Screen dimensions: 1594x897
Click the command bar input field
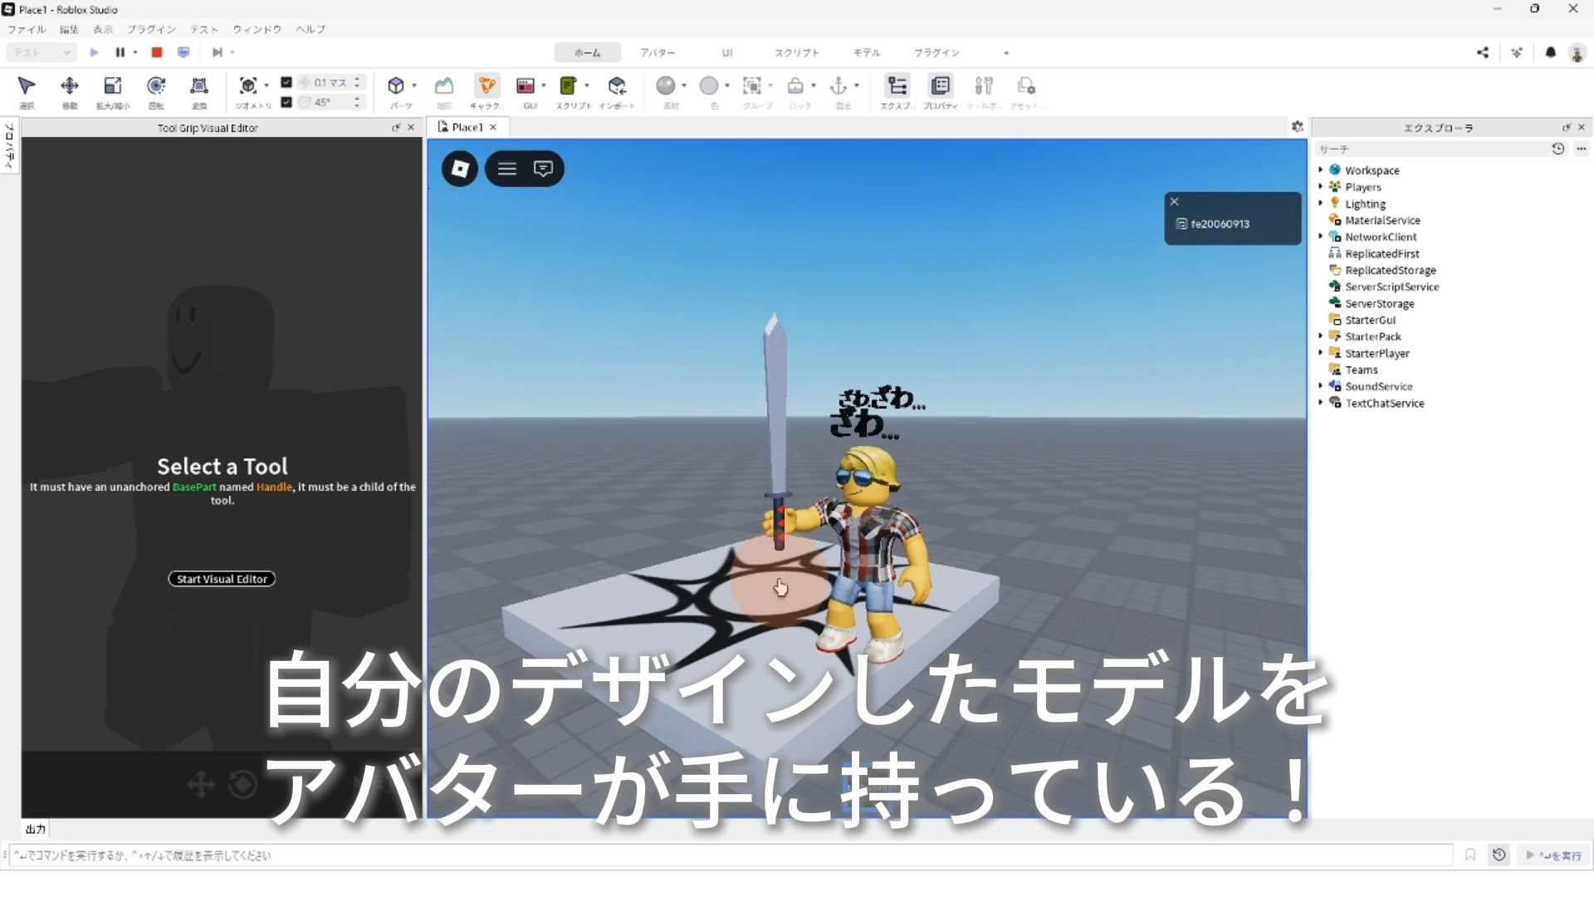(731, 855)
